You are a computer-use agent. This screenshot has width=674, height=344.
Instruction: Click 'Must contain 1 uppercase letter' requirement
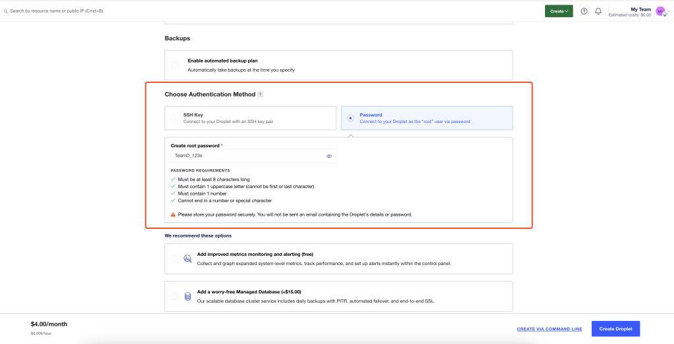(x=246, y=186)
